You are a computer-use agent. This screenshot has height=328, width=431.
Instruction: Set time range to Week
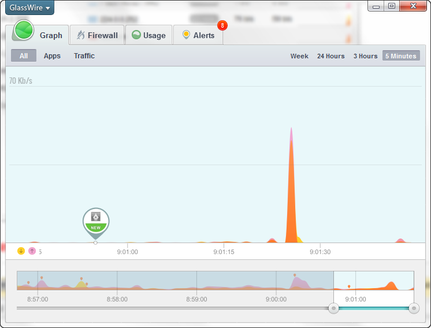pos(299,56)
